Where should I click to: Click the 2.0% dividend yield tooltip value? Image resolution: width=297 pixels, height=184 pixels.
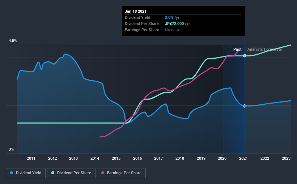tap(169, 17)
